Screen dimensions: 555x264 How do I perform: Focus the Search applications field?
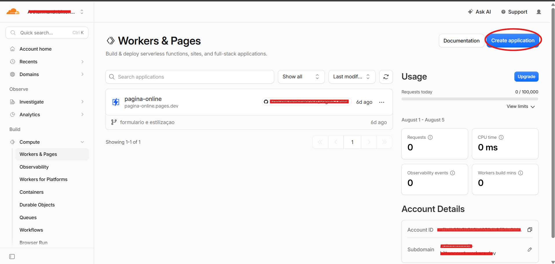coord(190,77)
